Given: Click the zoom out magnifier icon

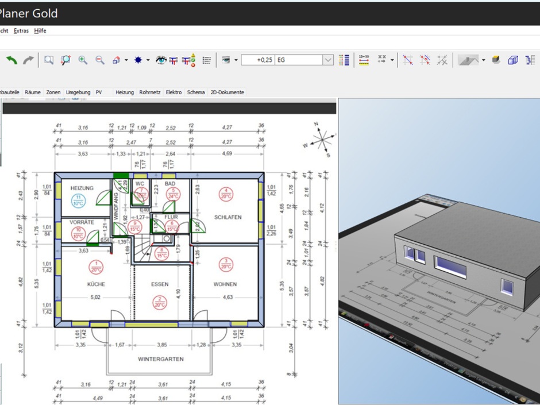Looking at the screenshot, I should [x=99, y=60].
